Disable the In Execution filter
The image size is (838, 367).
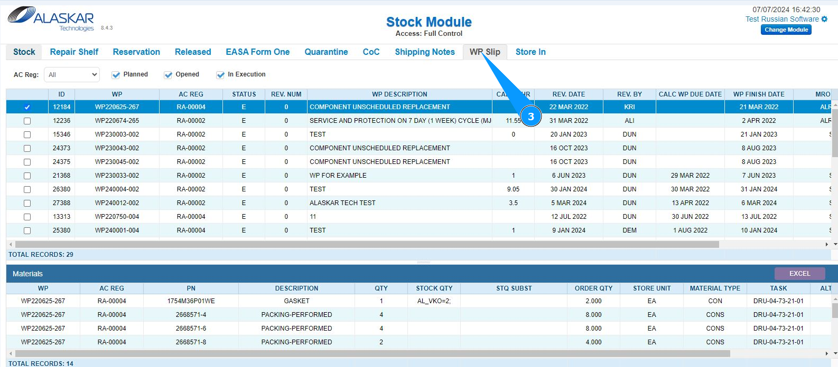point(220,75)
